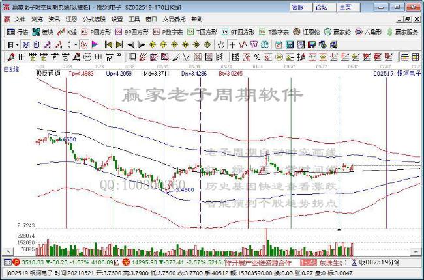Viewport: 424px width, 280px height.
Task: Click the keyboard icon in status bar
Action: coord(8,262)
